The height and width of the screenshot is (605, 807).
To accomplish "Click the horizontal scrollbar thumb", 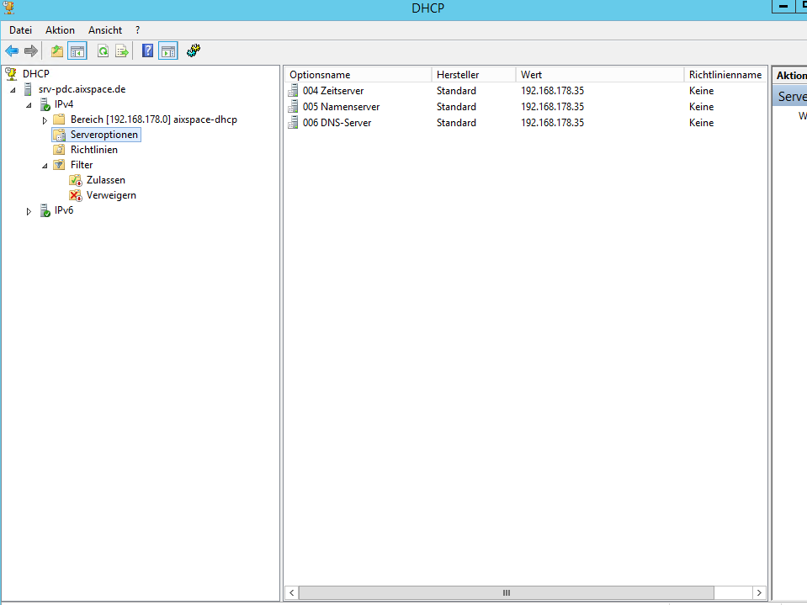I will pyautogui.click(x=507, y=592).
